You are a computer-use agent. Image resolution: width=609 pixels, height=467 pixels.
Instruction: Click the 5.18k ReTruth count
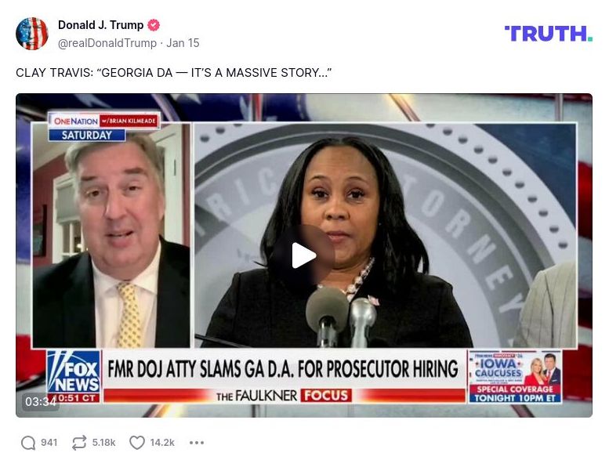[103, 443]
